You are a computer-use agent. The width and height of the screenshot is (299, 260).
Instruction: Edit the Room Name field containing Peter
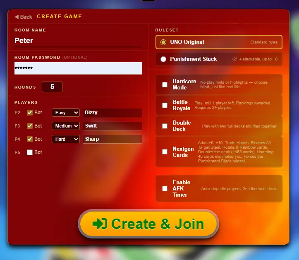(x=78, y=41)
